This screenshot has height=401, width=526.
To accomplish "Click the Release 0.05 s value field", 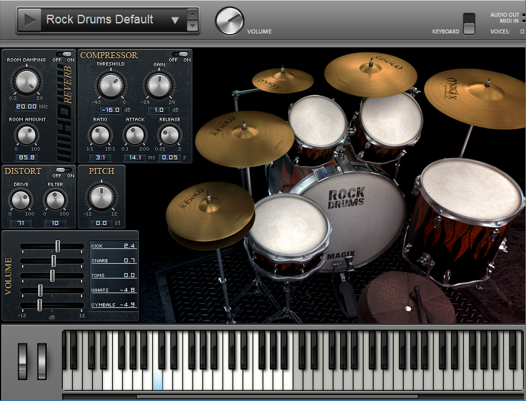I will point(170,157).
